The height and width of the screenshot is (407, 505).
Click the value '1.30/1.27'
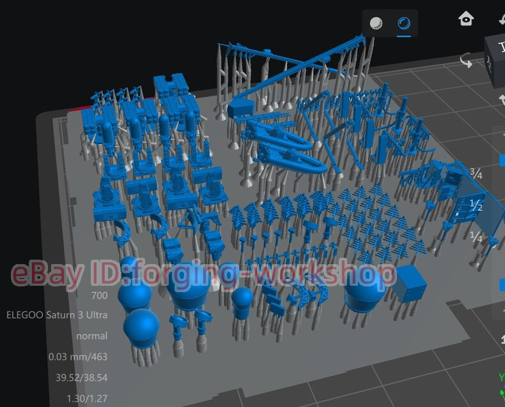(x=87, y=398)
